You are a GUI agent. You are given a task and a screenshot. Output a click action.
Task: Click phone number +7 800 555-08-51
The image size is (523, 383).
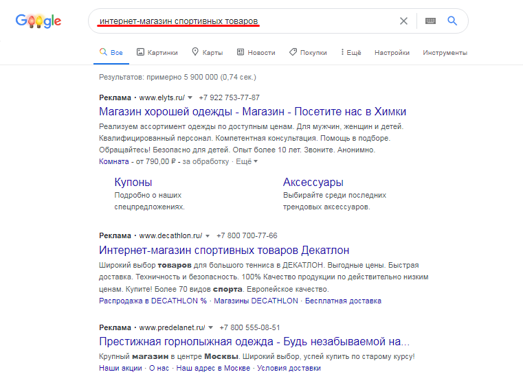coord(249,327)
